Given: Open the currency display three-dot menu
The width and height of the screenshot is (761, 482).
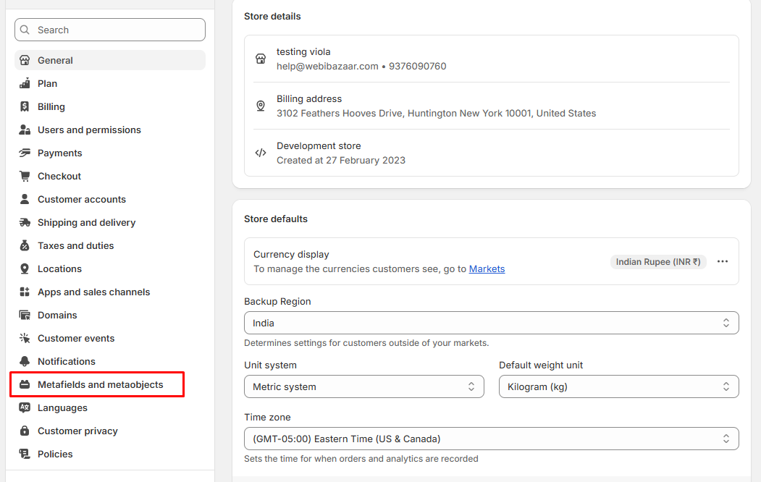Looking at the screenshot, I should pyautogui.click(x=722, y=261).
